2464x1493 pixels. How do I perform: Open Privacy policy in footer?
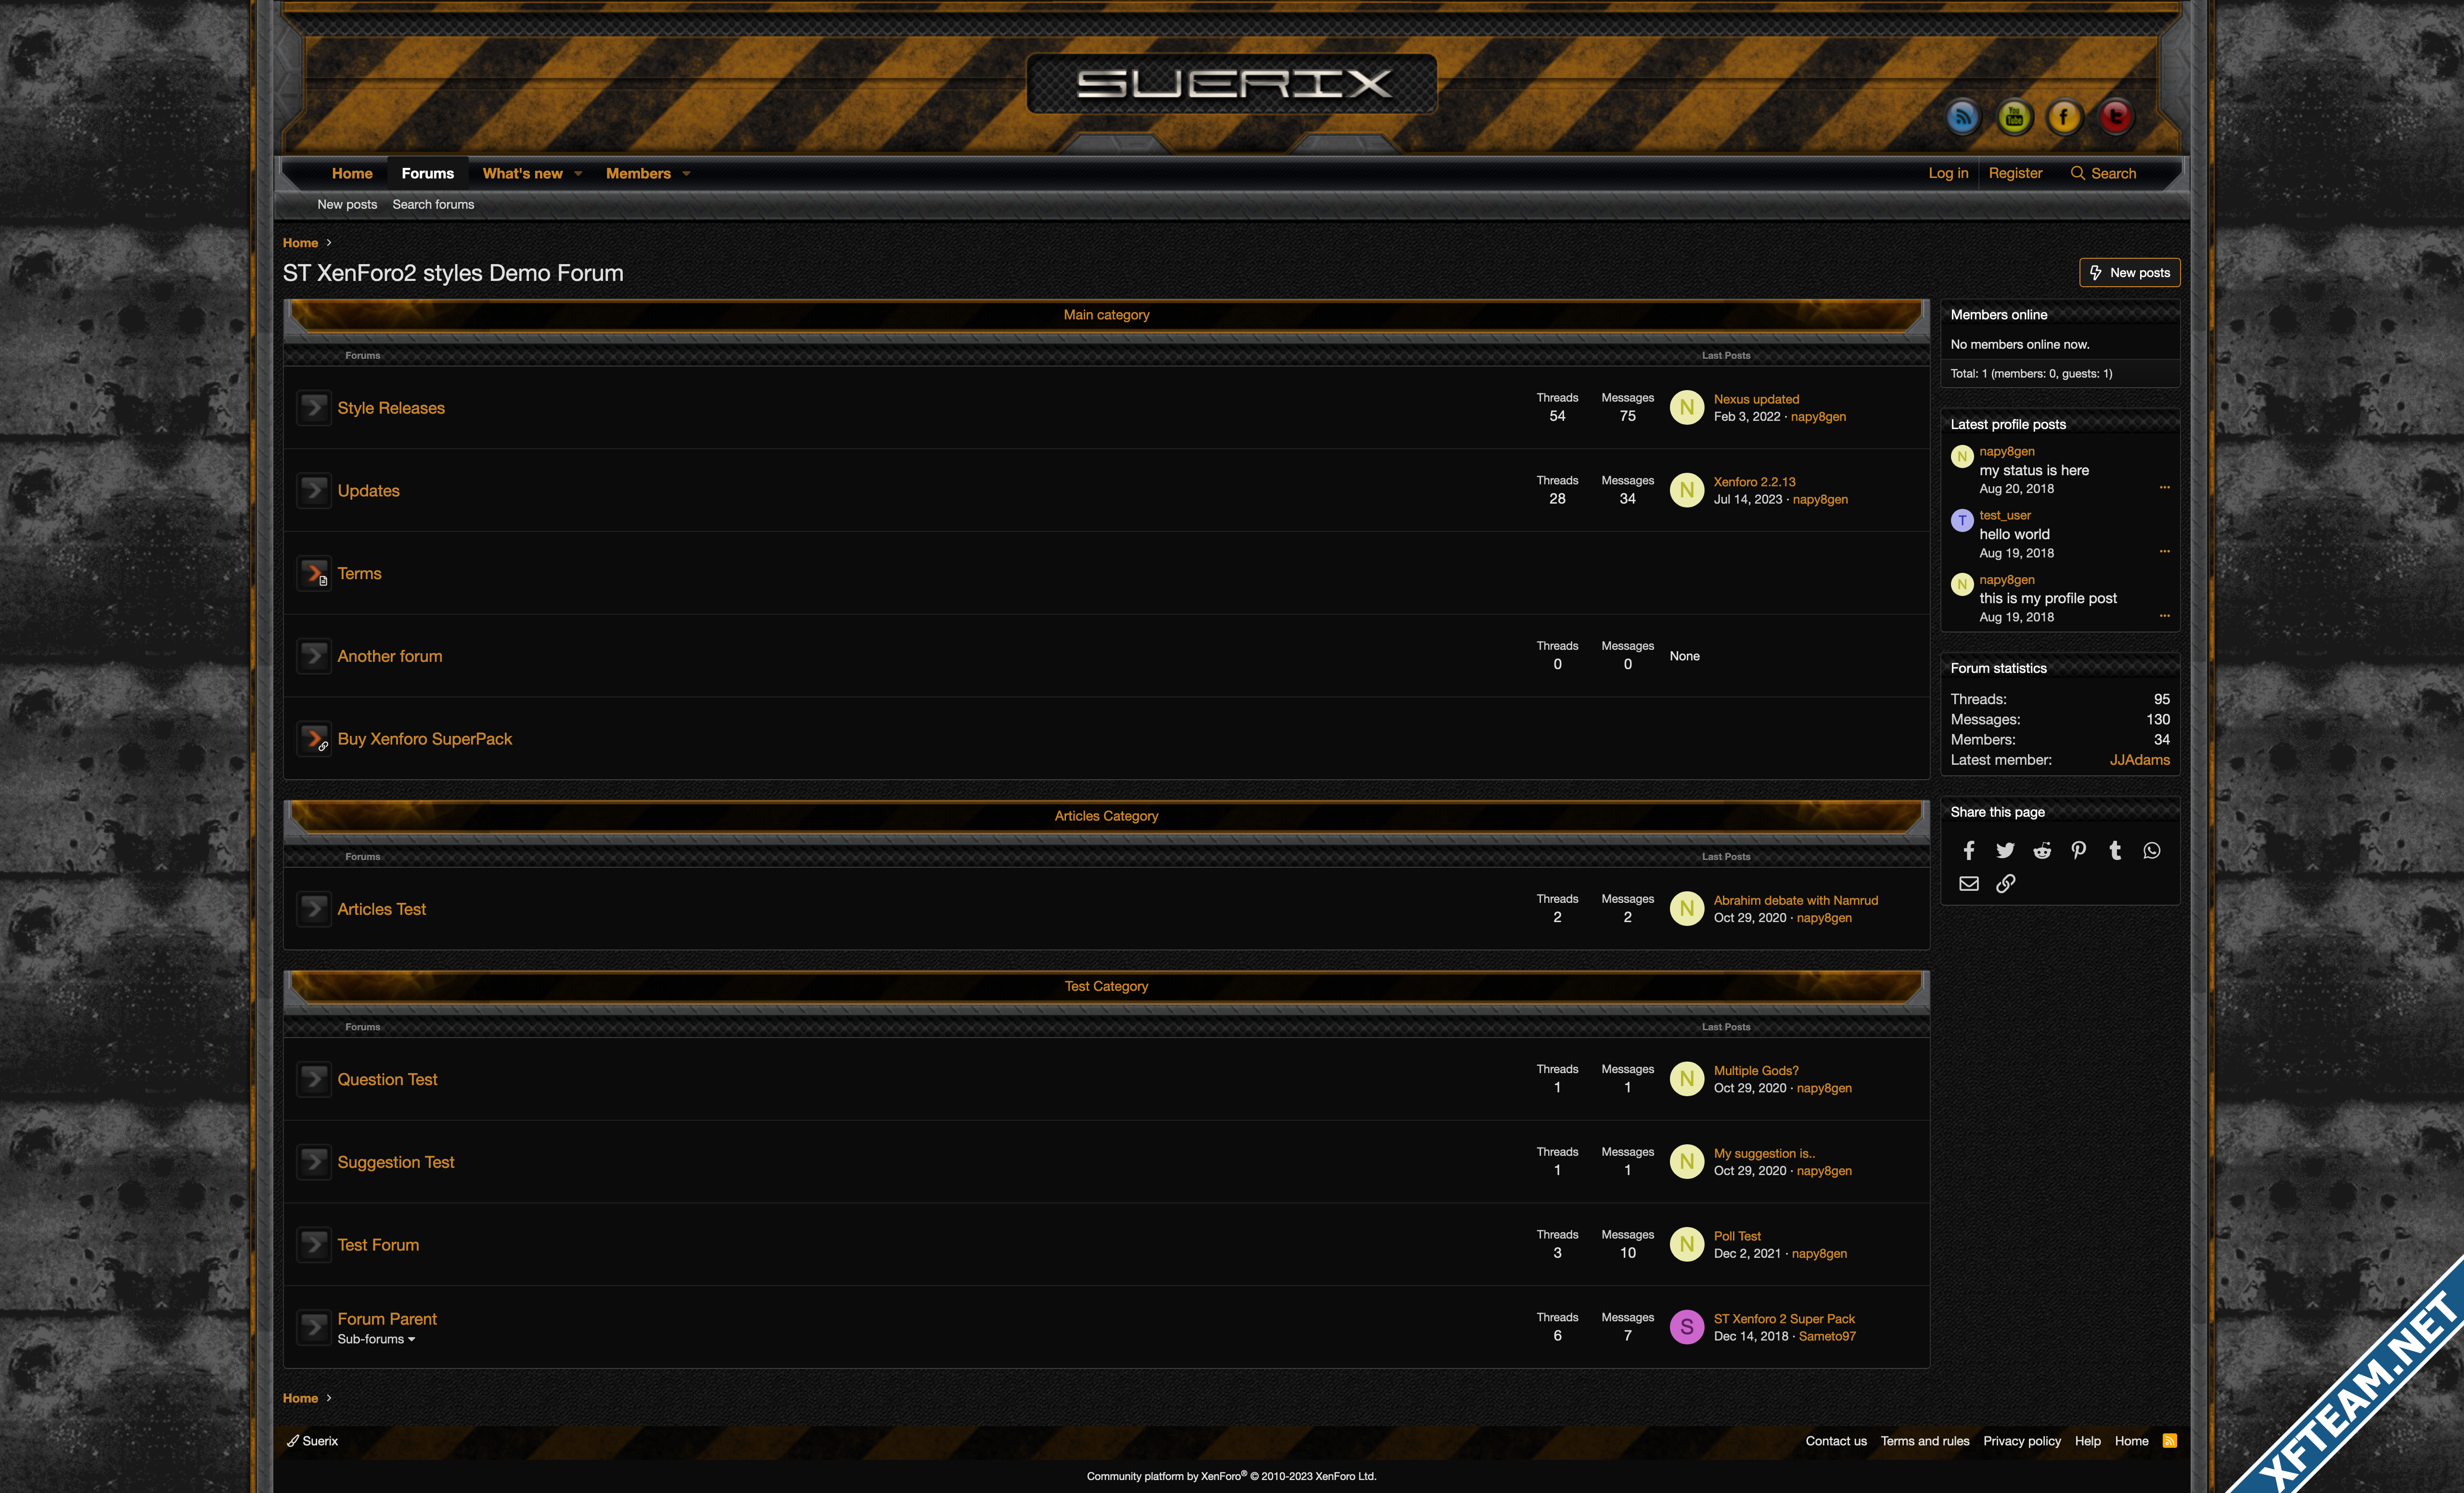pos(2022,1441)
